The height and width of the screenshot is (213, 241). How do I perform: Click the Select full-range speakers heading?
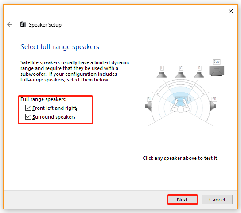pos(60,47)
